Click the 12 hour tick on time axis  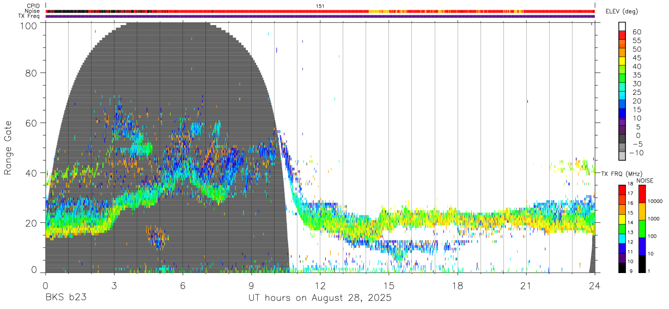[x=320, y=285]
